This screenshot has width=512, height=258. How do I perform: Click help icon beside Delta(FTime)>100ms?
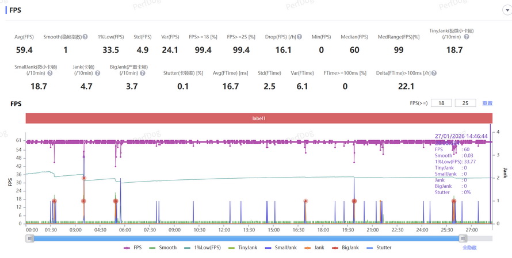pyautogui.click(x=434, y=73)
